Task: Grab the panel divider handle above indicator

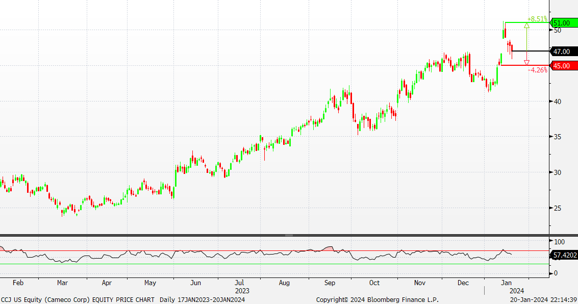Action: coord(289,235)
